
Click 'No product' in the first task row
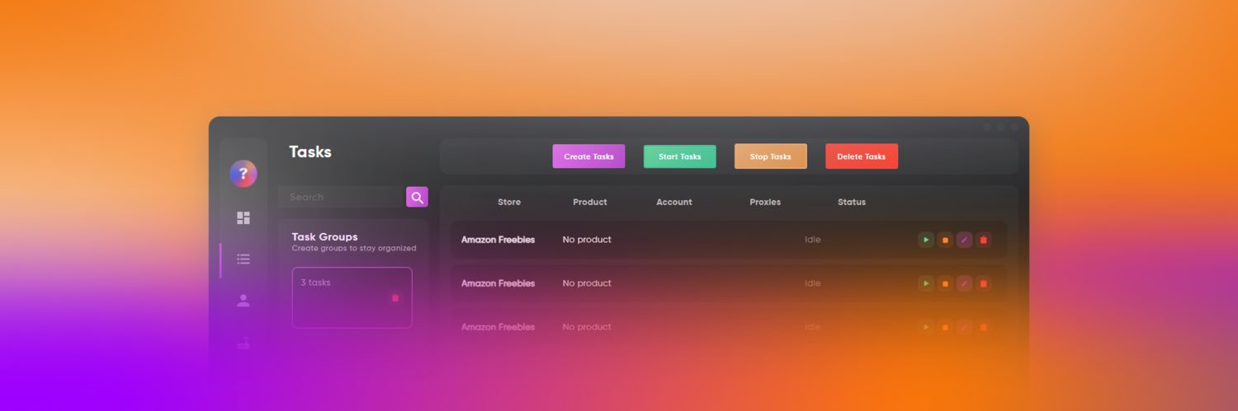pyautogui.click(x=587, y=240)
